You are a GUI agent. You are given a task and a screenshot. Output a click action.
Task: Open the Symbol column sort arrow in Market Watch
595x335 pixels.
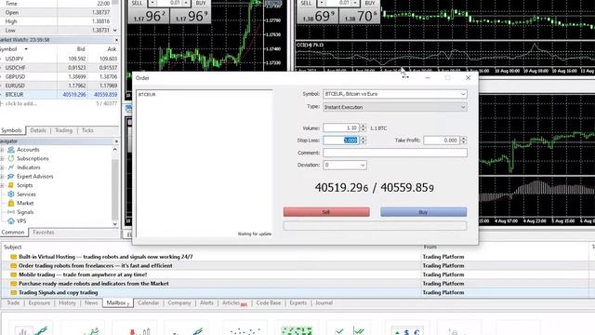tap(26, 49)
